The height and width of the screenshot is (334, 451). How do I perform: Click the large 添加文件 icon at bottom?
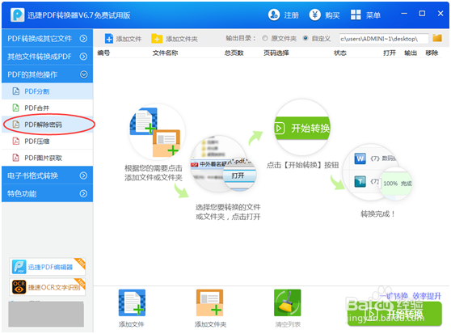pos(132,303)
